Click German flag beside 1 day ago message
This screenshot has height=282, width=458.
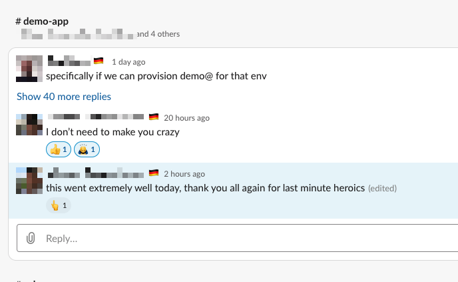[x=99, y=61]
